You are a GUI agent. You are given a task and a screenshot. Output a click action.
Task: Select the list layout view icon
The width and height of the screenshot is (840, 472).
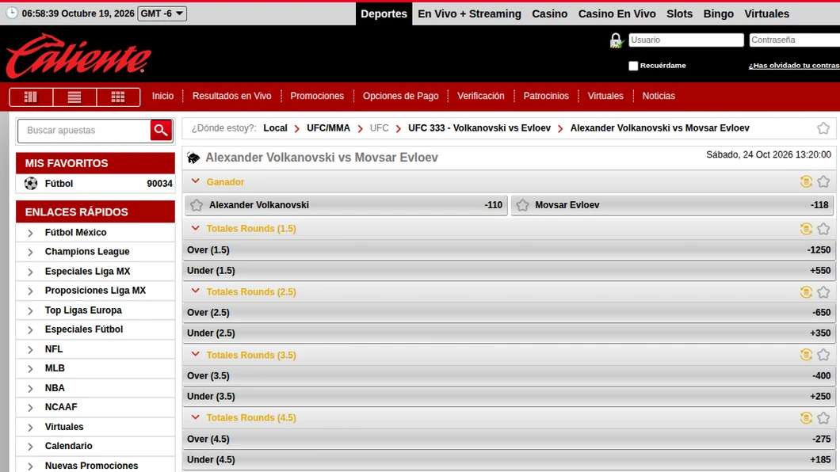point(74,97)
